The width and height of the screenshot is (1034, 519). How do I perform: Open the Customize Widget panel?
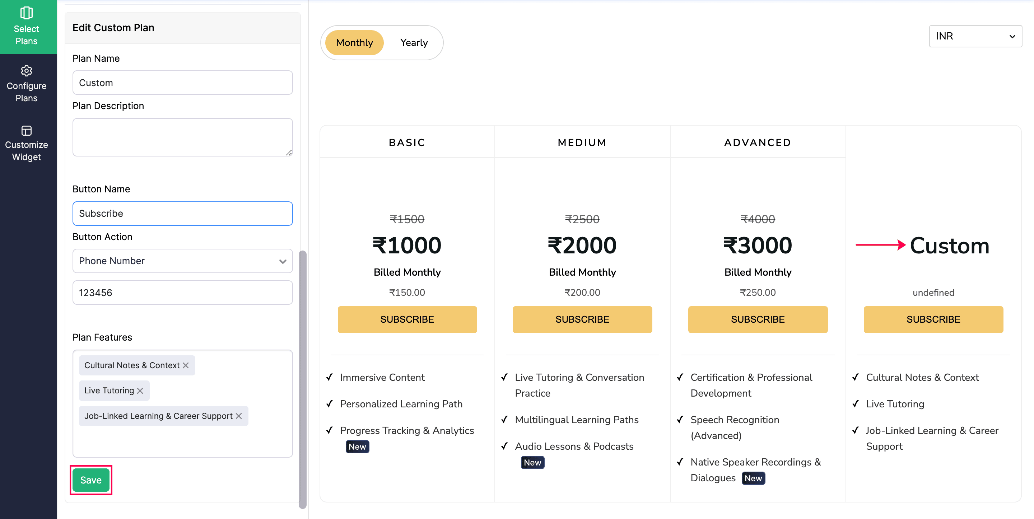[x=26, y=143]
